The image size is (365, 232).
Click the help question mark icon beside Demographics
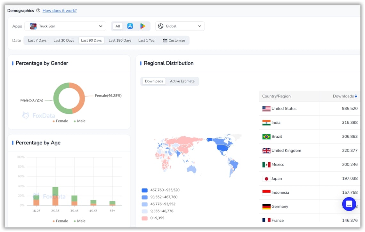[38, 11]
